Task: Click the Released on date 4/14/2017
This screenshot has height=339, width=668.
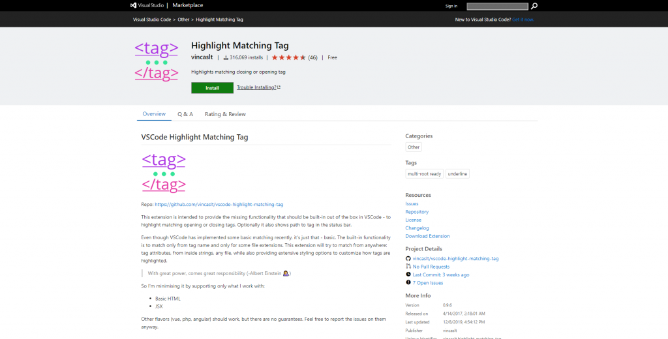Action: pyautogui.click(x=464, y=314)
